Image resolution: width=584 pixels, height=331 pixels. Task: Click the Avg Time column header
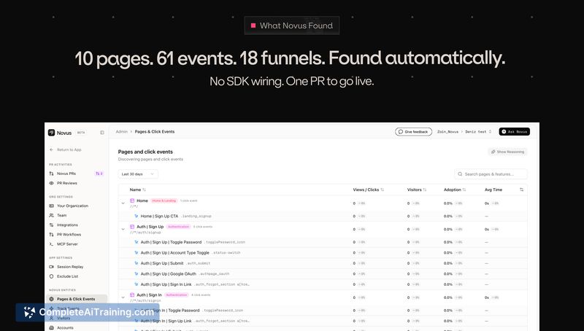[x=493, y=190]
